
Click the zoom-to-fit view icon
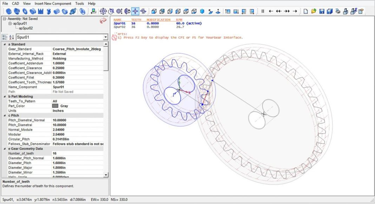[103, 11]
